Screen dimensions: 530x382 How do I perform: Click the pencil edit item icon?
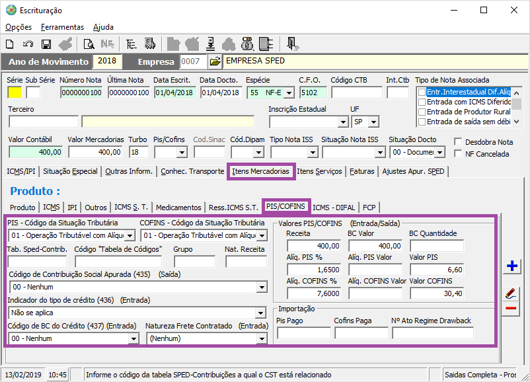511,293
